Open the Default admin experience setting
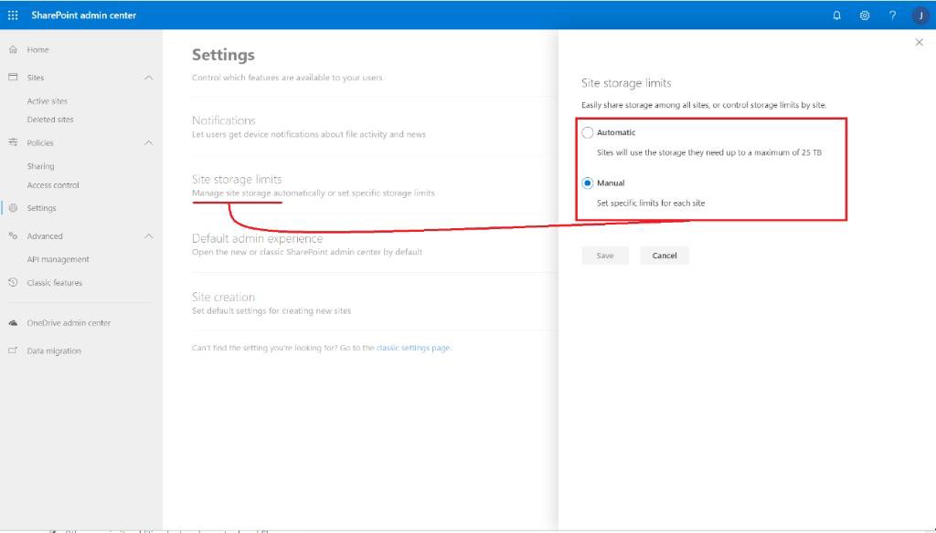The width and height of the screenshot is (936, 533). click(257, 238)
